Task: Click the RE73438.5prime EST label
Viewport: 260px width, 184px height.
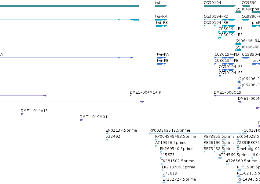Action: 219,149
